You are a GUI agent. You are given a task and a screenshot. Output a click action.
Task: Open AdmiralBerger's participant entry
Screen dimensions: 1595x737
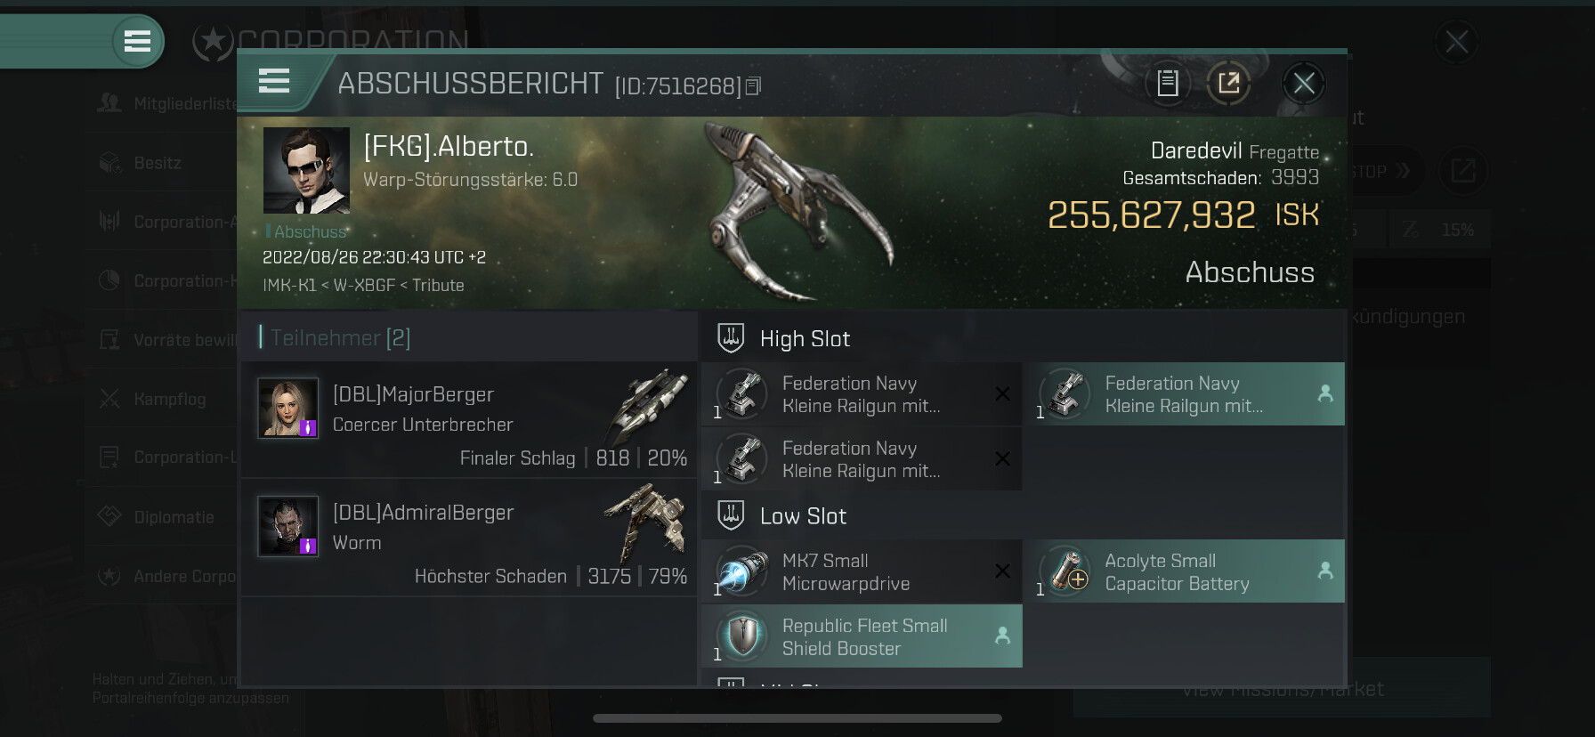pos(468,538)
